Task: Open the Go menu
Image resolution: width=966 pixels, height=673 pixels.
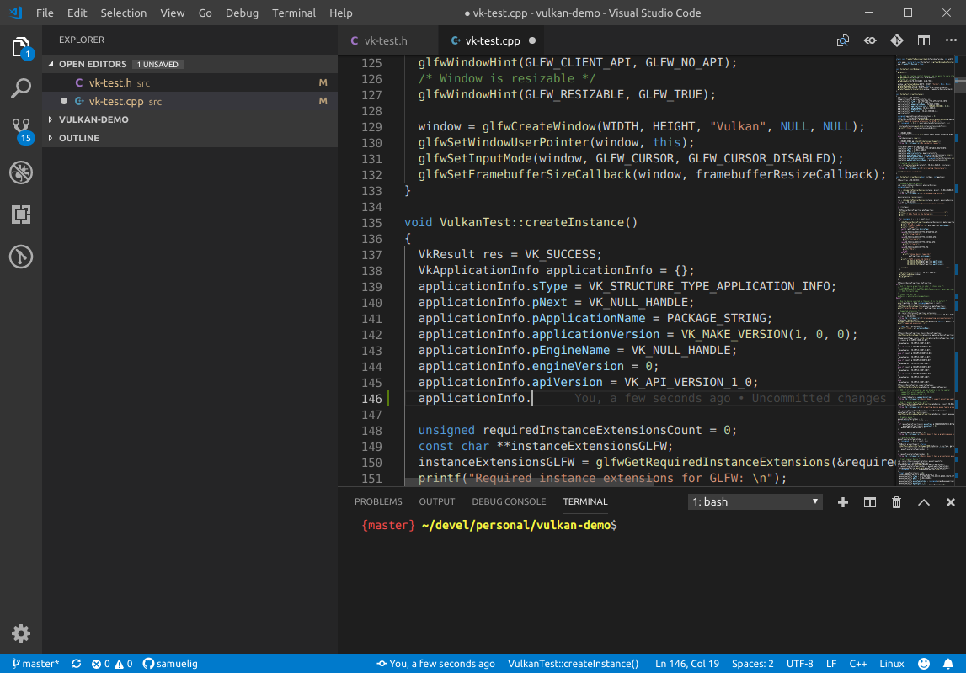Action: tap(205, 13)
